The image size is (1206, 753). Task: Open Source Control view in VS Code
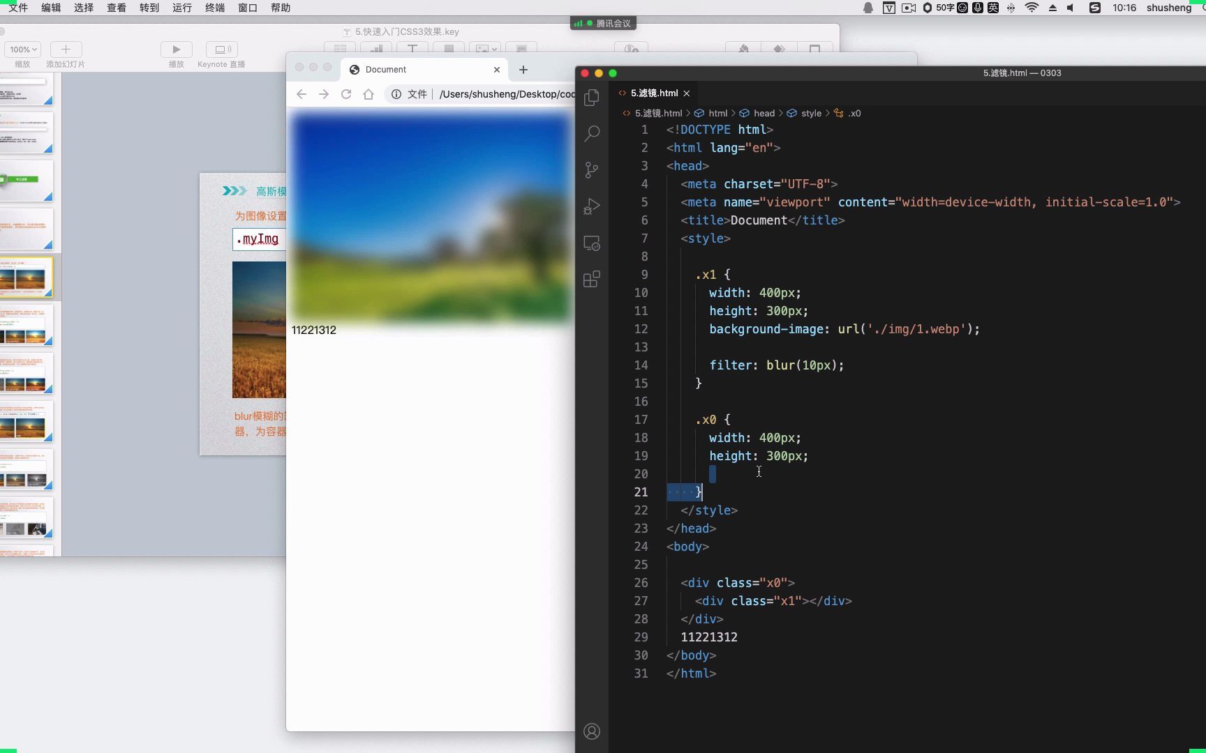tap(592, 170)
